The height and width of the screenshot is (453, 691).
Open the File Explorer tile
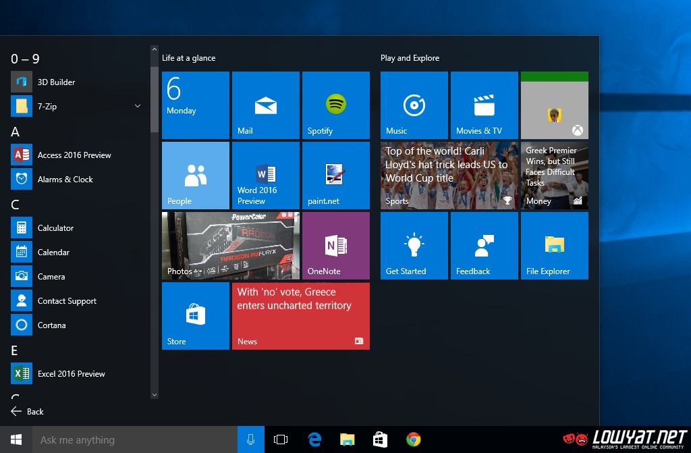click(x=554, y=246)
